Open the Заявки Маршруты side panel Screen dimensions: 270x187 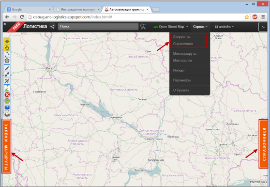coord(6,146)
